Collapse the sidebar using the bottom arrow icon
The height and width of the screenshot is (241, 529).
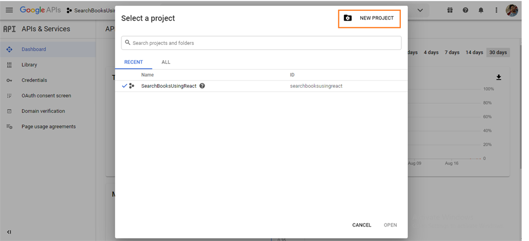[x=9, y=232]
